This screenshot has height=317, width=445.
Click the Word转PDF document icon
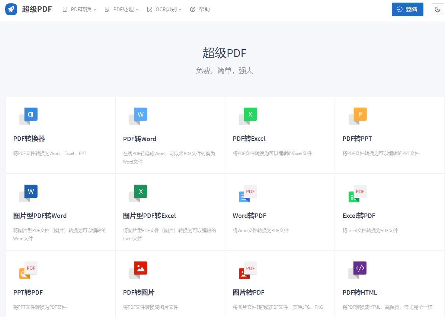[x=248, y=193]
